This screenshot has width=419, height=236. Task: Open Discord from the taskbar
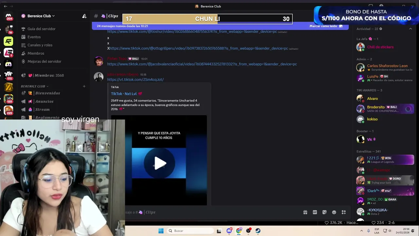tap(229, 231)
